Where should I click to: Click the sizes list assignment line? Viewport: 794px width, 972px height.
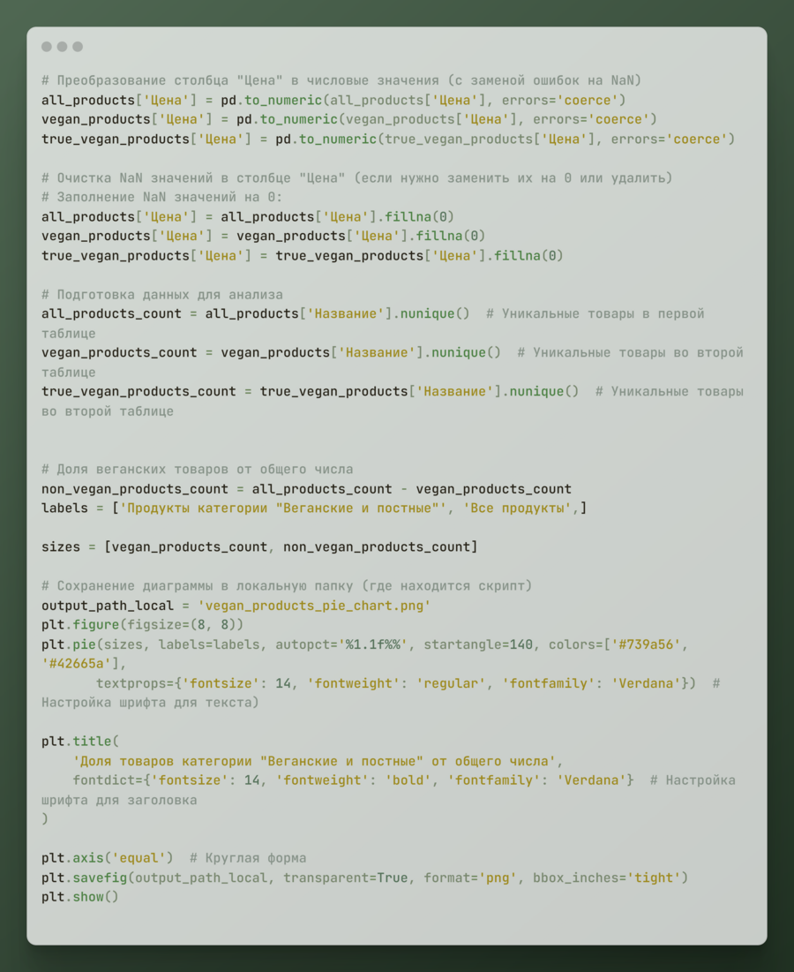259,547
